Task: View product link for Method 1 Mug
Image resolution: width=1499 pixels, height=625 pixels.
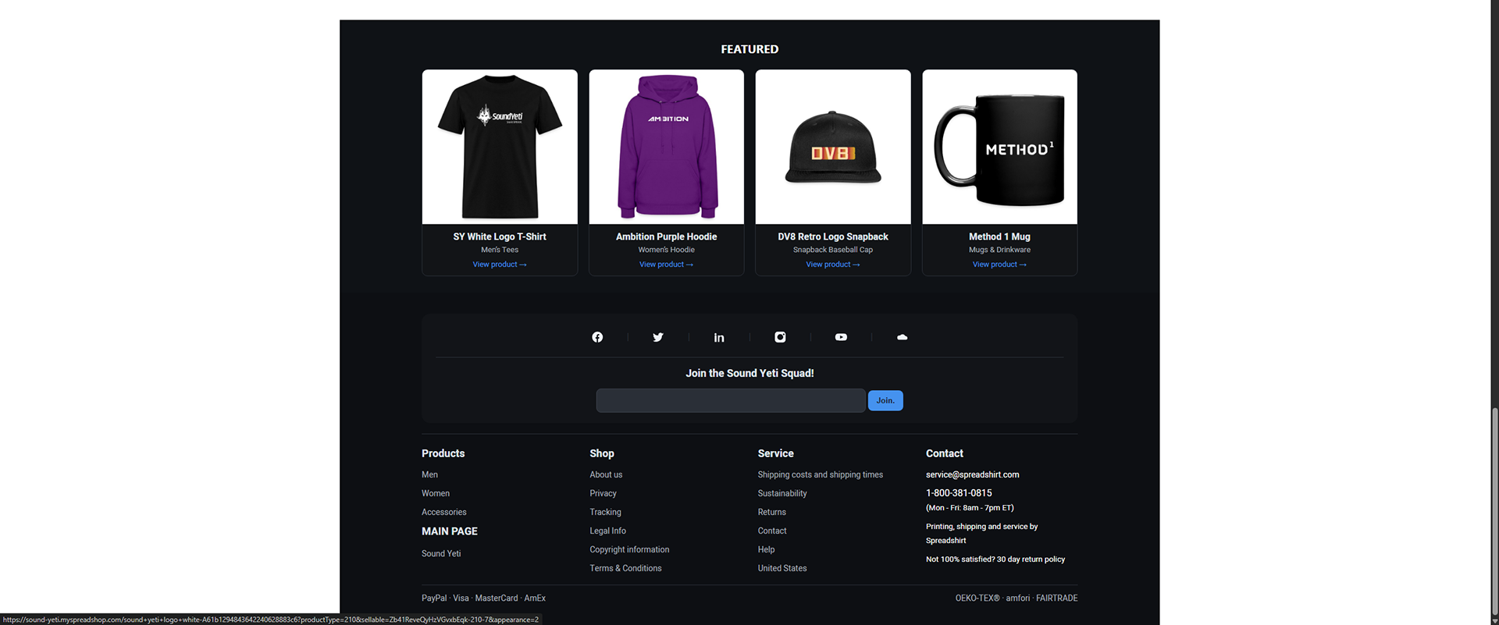Action: 999,265
